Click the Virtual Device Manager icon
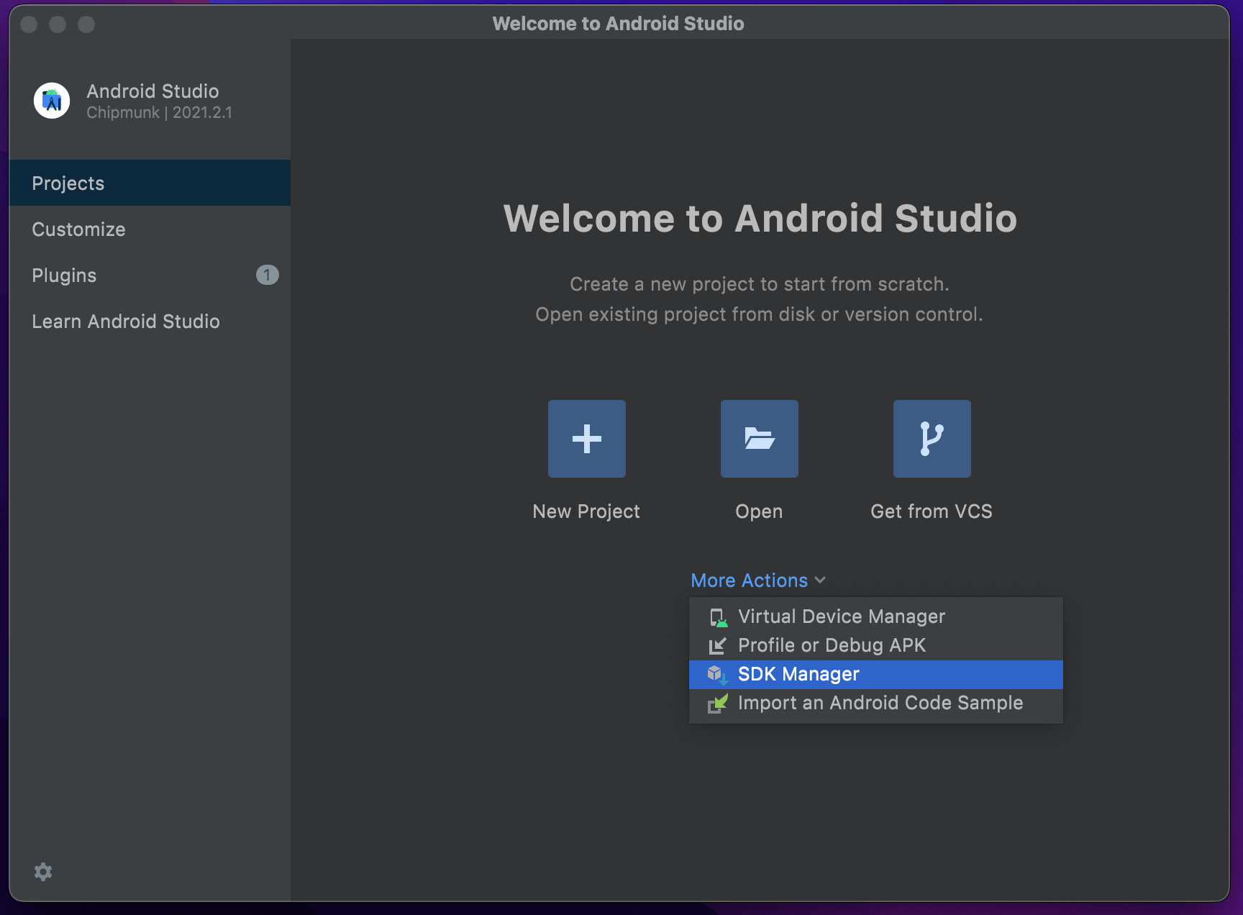 click(718, 617)
